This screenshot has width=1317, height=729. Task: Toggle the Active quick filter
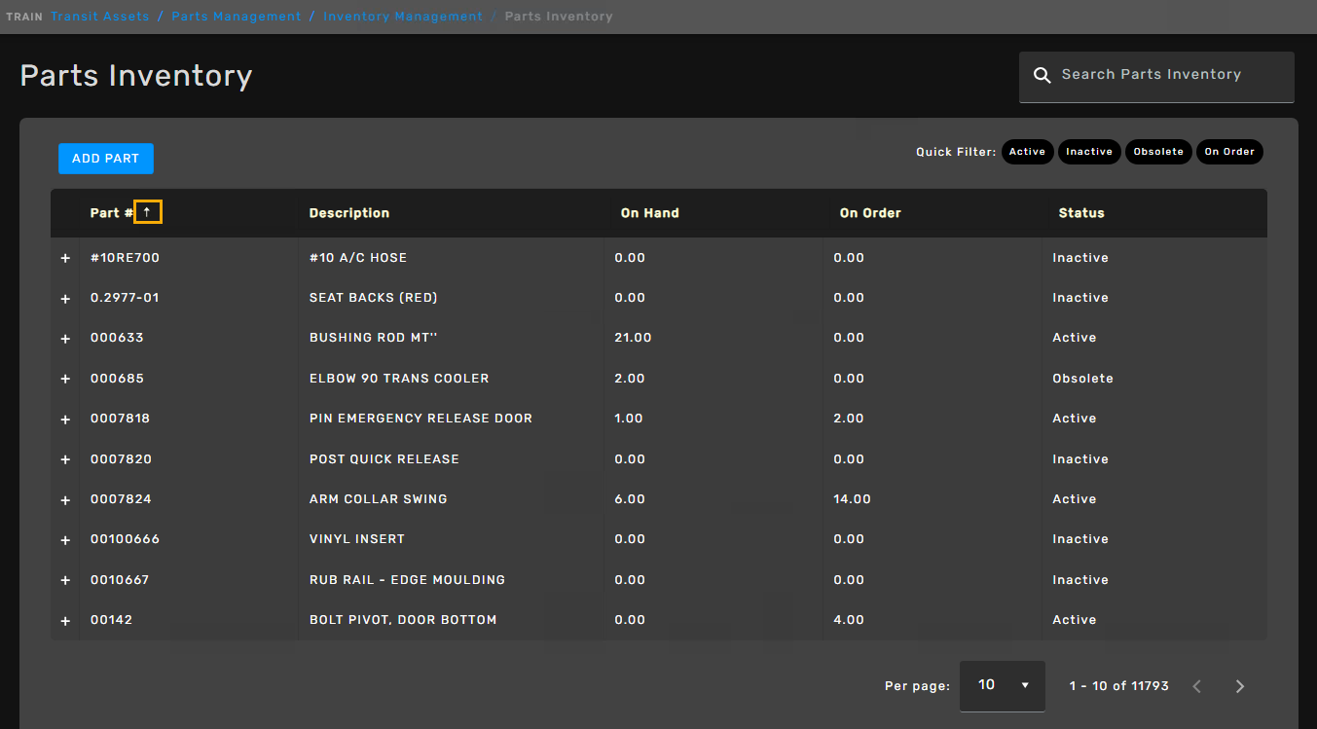click(x=1027, y=152)
